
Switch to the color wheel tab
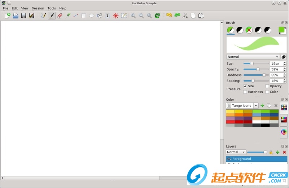[x=284, y=132]
